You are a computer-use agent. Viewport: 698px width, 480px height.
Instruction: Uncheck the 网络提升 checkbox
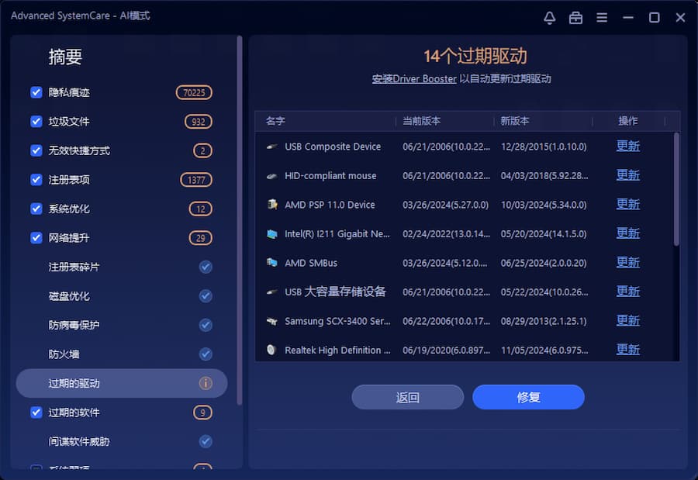coord(36,238)
